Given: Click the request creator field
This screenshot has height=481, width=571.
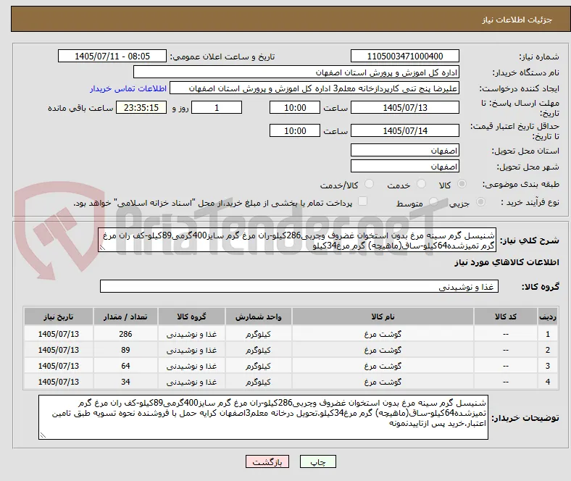Looking at the screenshot, I should (314, 88).
